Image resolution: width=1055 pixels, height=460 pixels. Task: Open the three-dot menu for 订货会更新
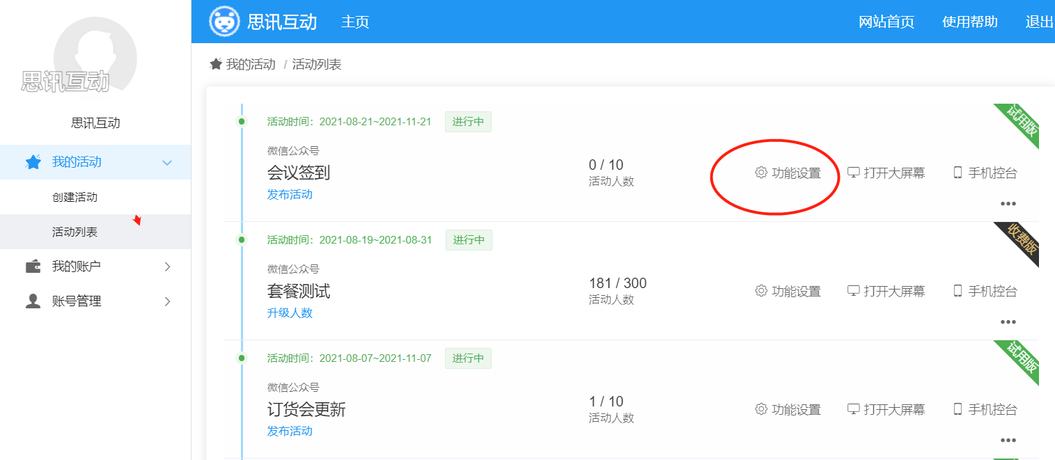point(1008,441)
